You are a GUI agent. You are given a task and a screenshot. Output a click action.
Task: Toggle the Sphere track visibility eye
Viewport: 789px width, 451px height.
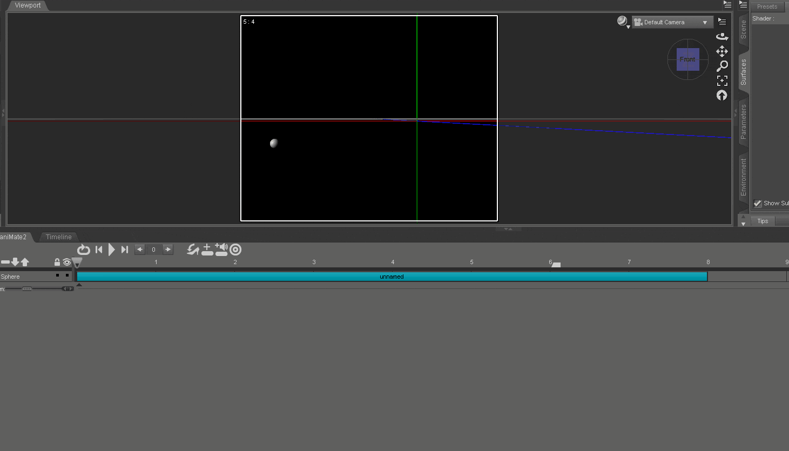click(66, 262)
